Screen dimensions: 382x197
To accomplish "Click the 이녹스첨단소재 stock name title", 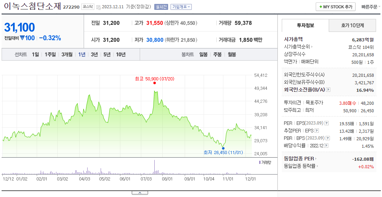I will pos(32,6).
